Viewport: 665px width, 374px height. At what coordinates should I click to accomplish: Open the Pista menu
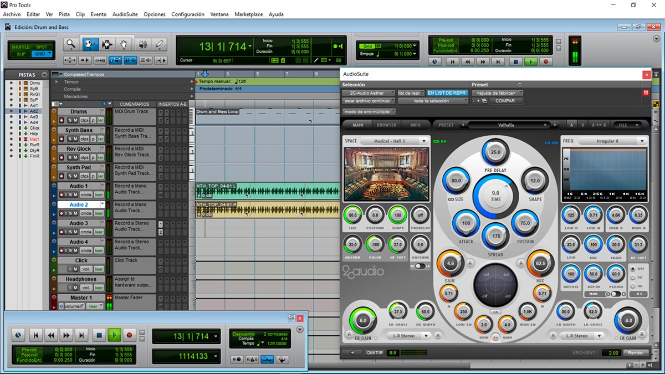64,14
